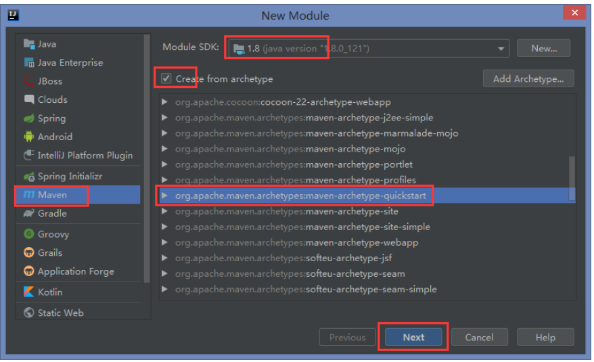Choose the Java Enterprise icon
594x362 pixels.
point(29,62)
